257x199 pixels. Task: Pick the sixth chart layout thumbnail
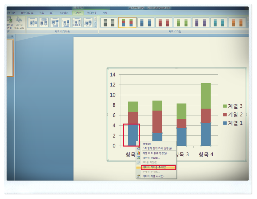[88, 22]
